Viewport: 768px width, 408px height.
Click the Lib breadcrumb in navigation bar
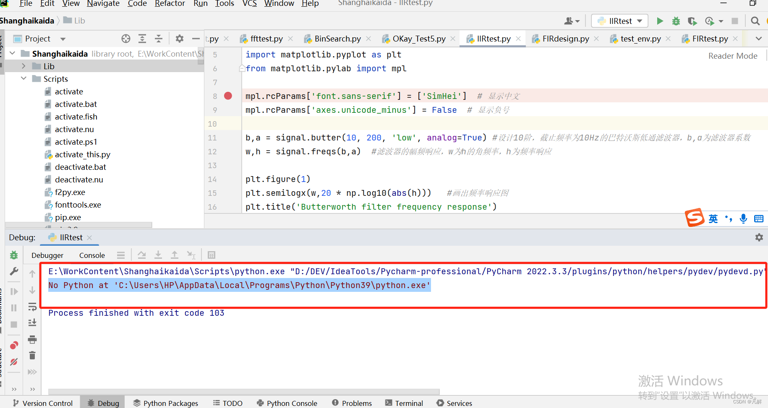74,21
